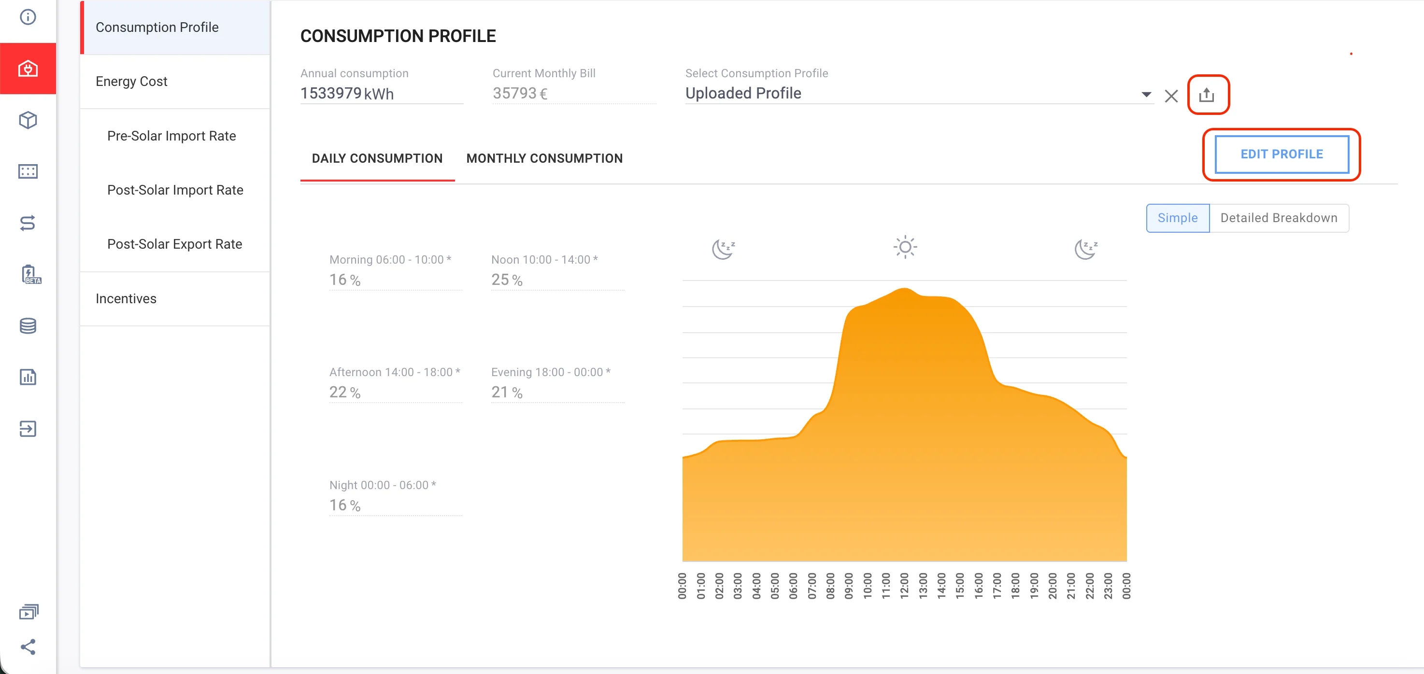Open the Uploaded Profile combo box
Image resolution: width=1424 pixels, height=674 pixels.
click(x=919, y=93)
